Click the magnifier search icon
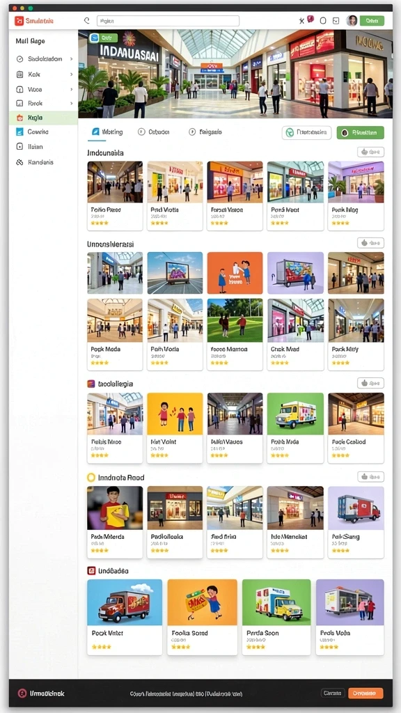Image resolution: width=401 pixels, height=713 pixels. point(87,20)
